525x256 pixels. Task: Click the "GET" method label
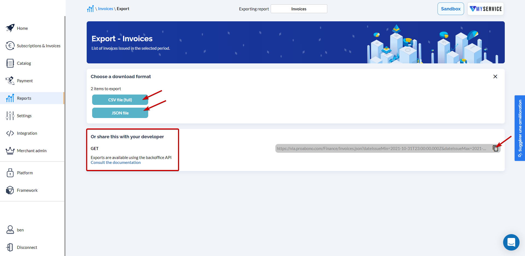[x=95, y=149]
